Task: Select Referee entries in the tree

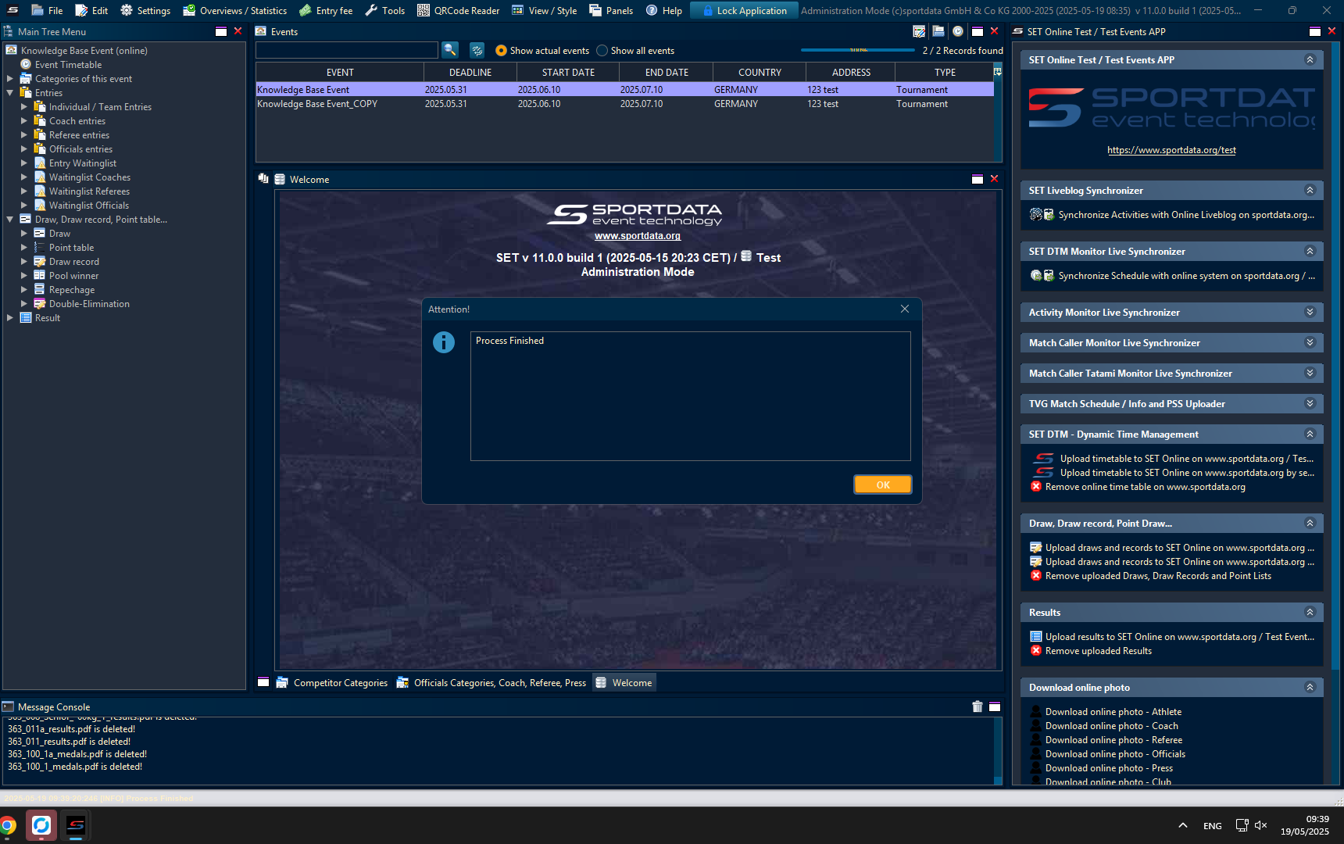Action: coord(79,134)
